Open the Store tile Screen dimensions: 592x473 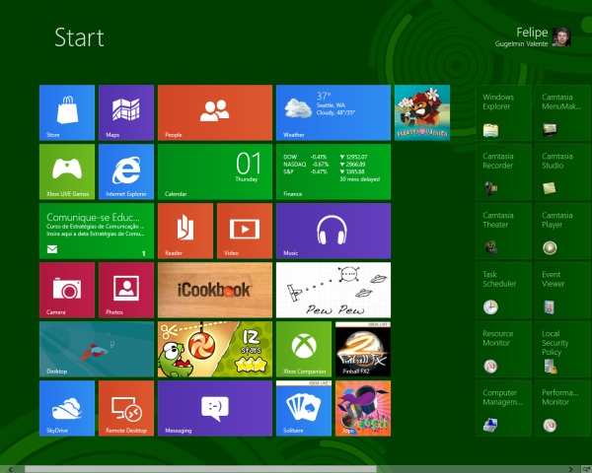pos(67,112)
